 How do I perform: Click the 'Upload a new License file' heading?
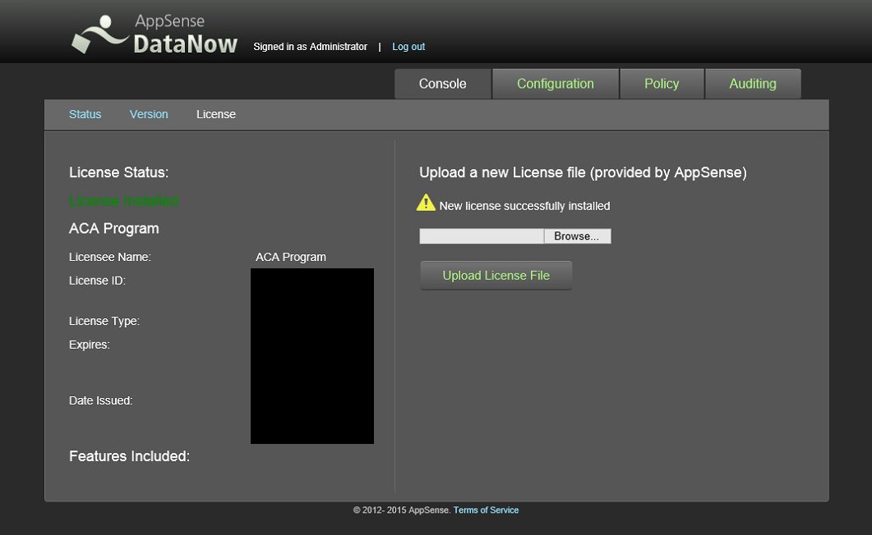coord(583,172)
